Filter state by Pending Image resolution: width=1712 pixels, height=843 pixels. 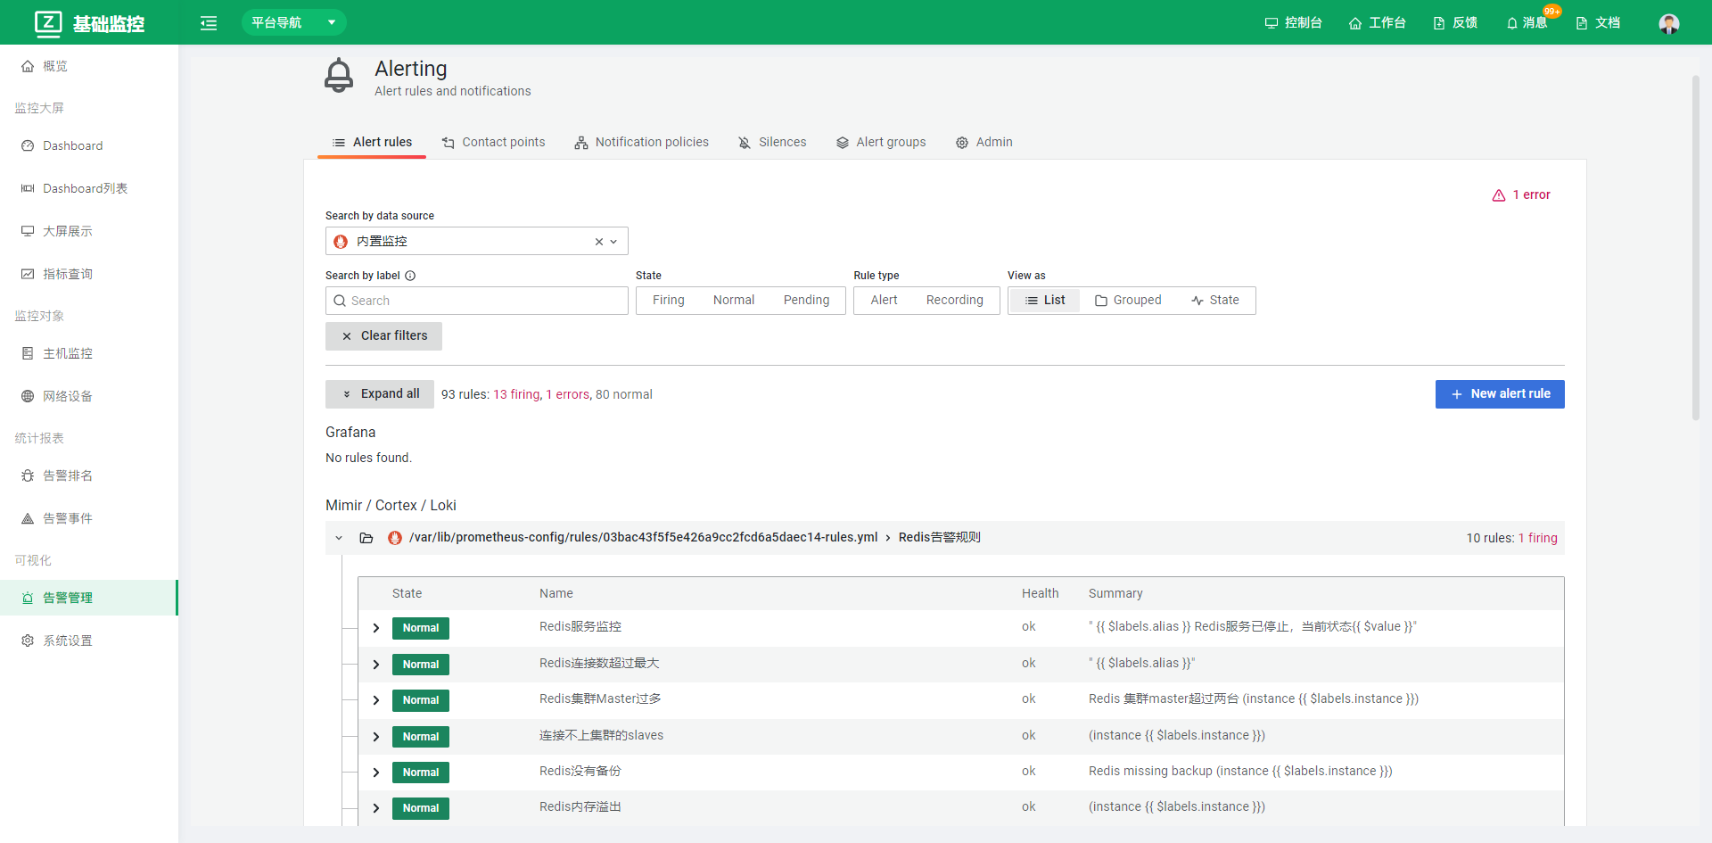[x=807, y=301]
